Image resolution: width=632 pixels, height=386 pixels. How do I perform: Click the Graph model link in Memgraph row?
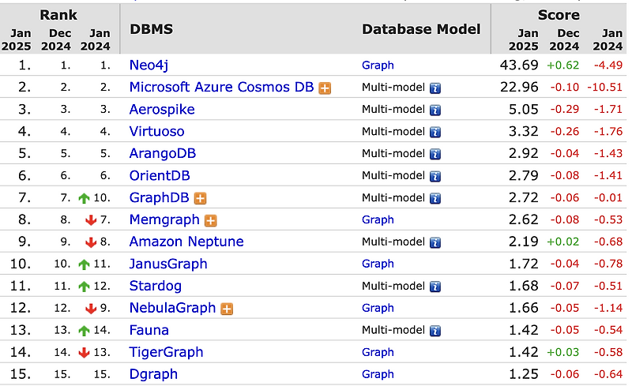point(378,220)
